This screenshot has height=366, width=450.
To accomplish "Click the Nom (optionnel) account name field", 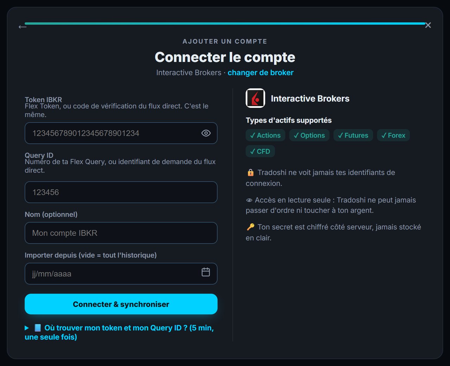I will (x=121, y=233).
